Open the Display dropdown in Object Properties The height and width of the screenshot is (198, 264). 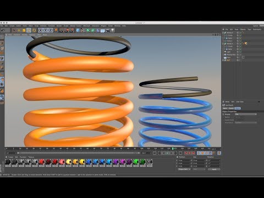click(x=246, y=114)
